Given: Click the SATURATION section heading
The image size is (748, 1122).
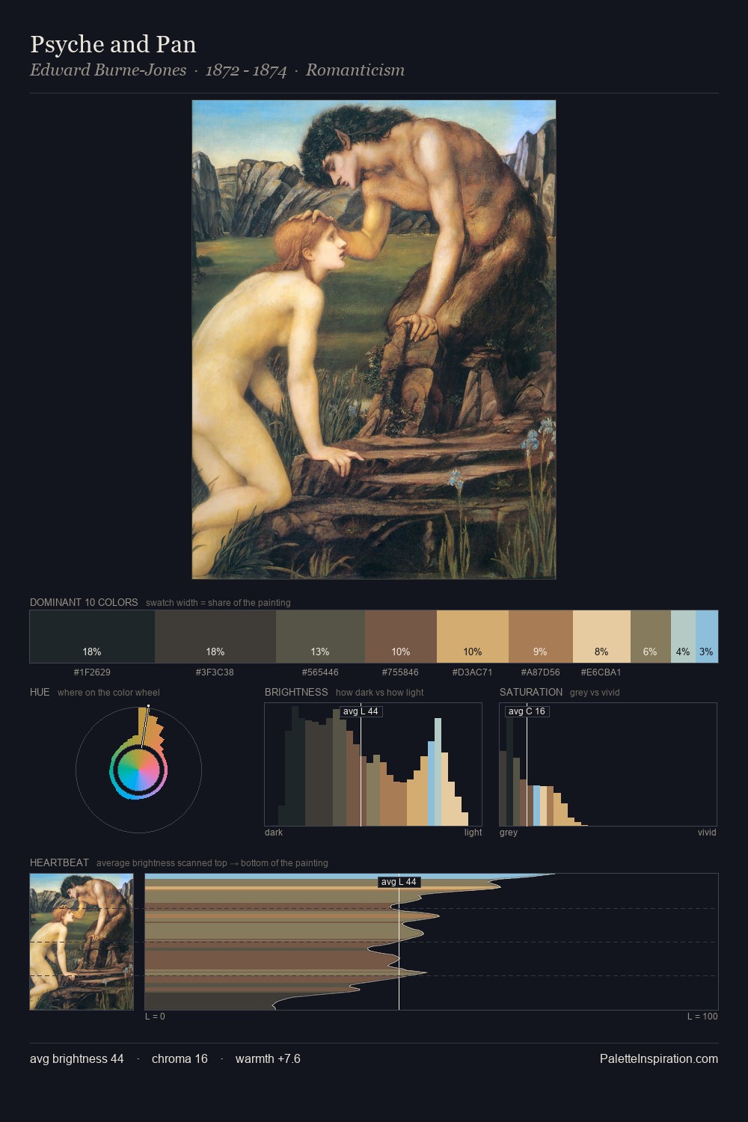Looking at the screenshot, I should tap(531, 692).
